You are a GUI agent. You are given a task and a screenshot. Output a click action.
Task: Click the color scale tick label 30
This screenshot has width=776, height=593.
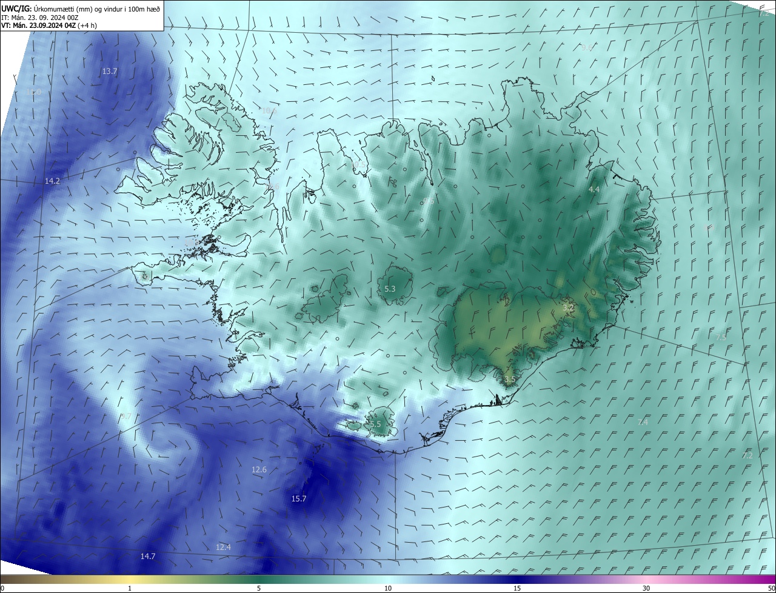(646, 588)
